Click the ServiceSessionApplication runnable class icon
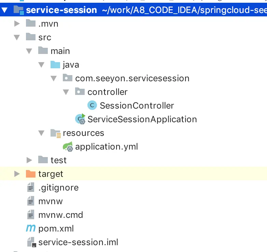This screenshot has height=252, width=267. click(81, 119)
